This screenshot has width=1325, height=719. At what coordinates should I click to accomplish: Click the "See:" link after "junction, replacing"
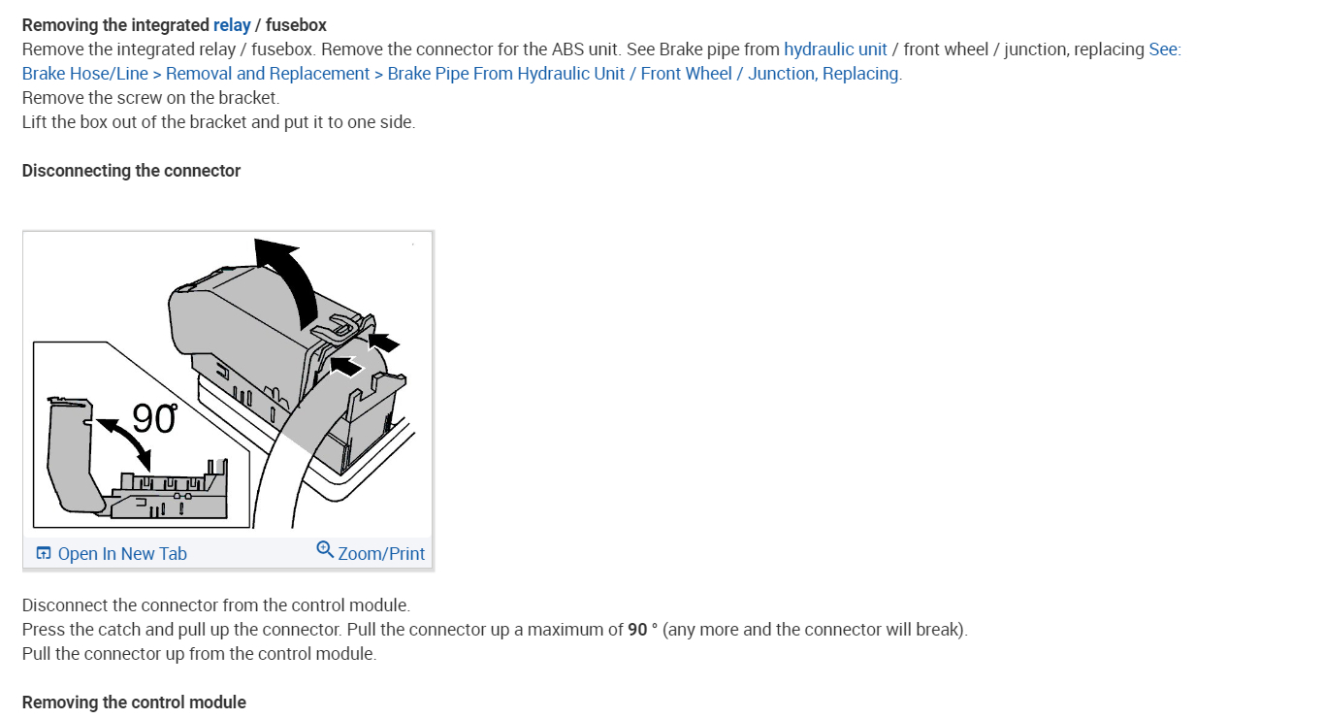1164,49
